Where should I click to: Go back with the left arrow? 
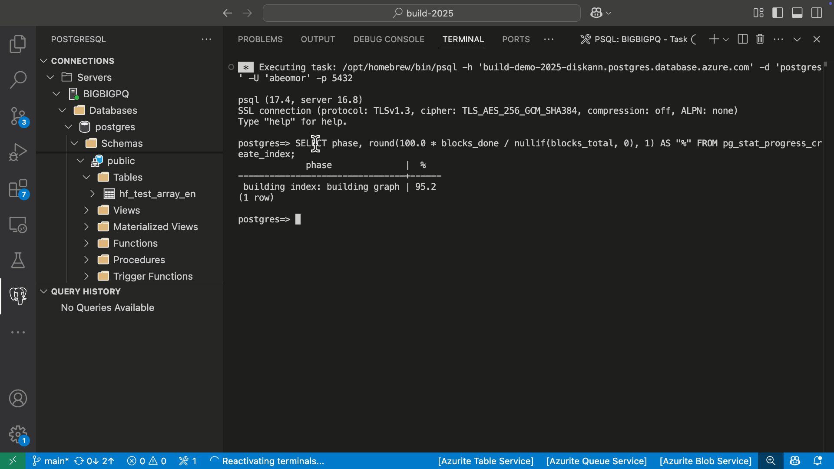coord(228,13)
